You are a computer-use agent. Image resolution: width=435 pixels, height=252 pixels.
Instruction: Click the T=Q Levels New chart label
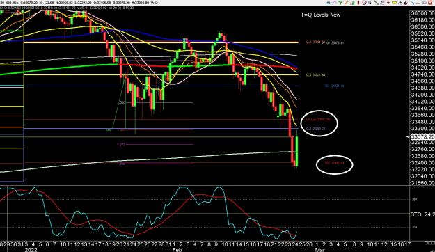click(x=320, y=15)
